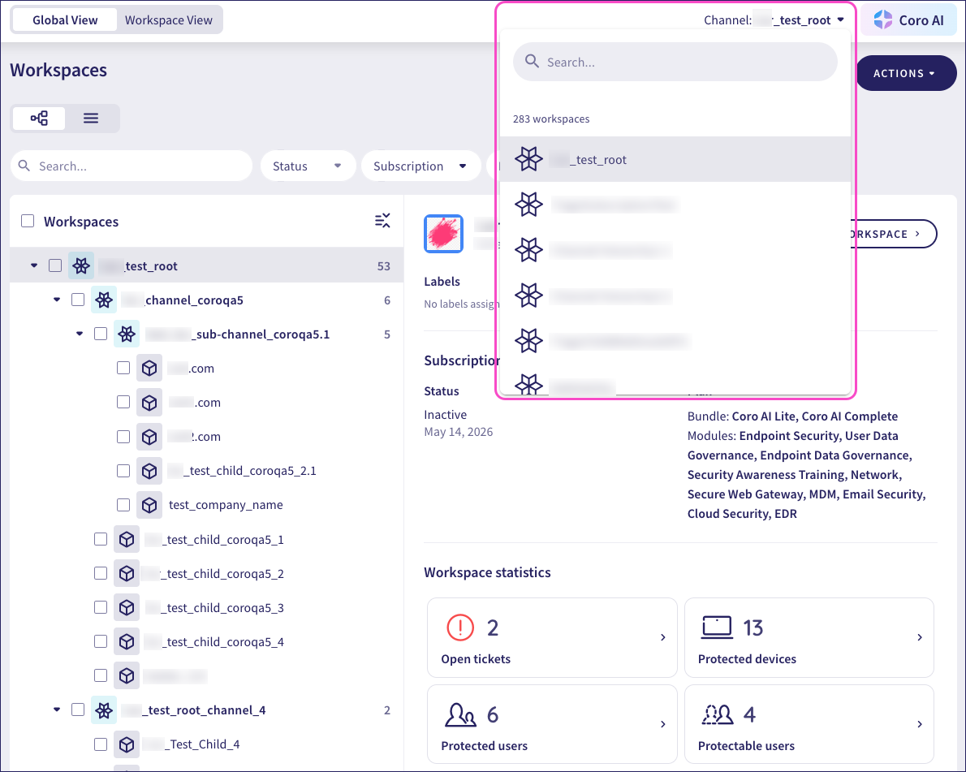Open the Coro AI assistant
Viewport: 966px width, 772px height.
[908, 20]
